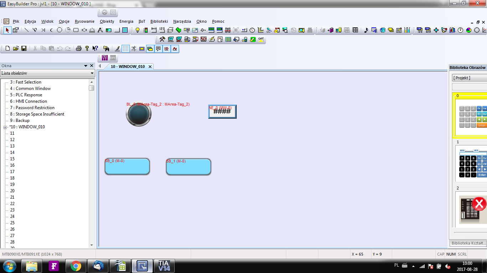This screenshot has width=487, height=273.
Task: Toggle the object comment bubble display button
Action: 158,49
